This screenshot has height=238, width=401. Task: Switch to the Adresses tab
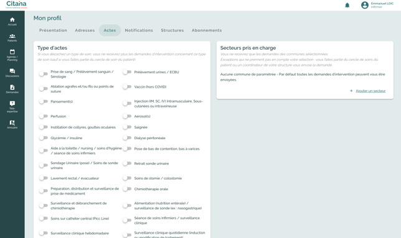85,30
